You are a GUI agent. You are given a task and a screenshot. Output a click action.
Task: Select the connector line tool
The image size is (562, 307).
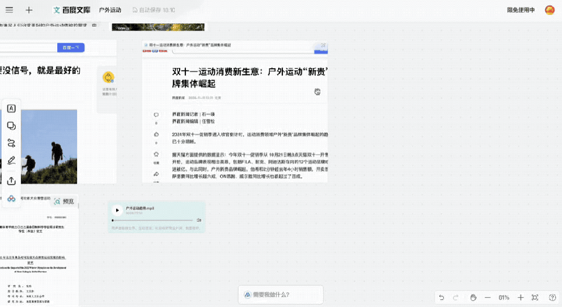click(11, 143)
